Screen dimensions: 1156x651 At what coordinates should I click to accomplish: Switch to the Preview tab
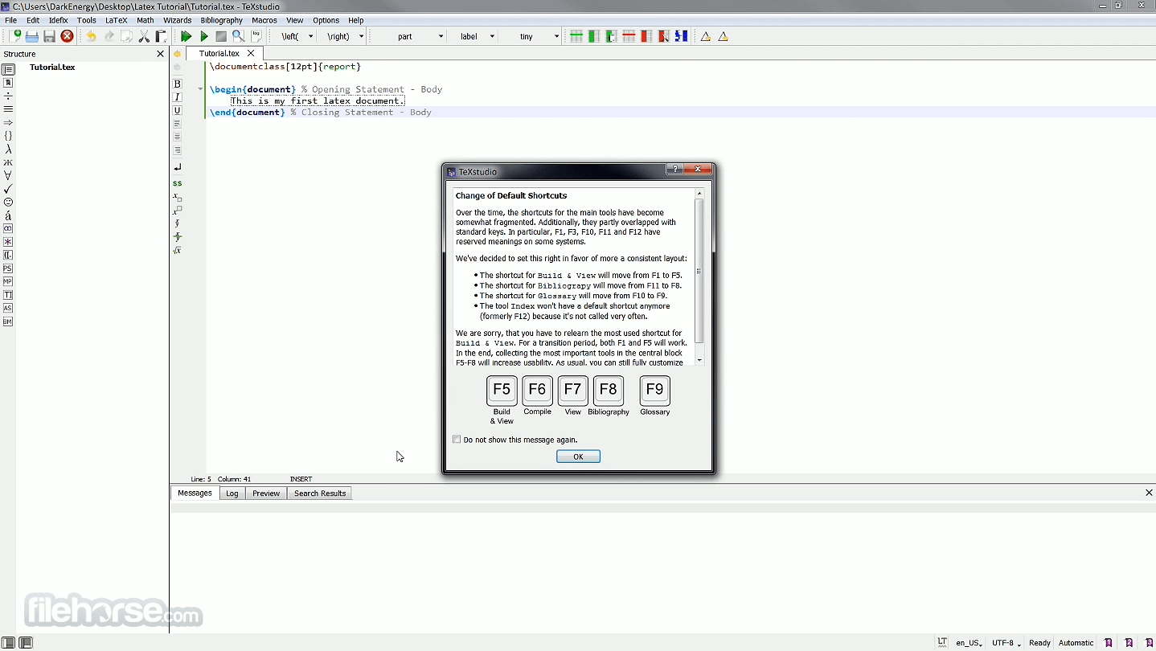[x=266, y=493]
